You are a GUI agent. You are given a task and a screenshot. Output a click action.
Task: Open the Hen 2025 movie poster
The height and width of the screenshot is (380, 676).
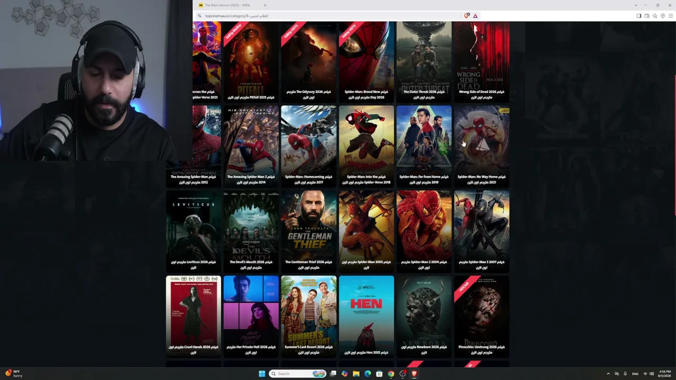click(x=367, y=316)
